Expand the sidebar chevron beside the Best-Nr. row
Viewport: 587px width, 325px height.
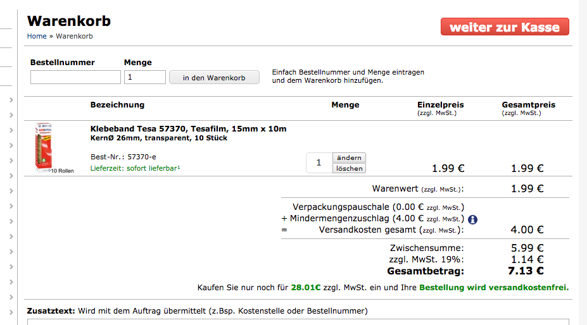click(x=11, y=161)
